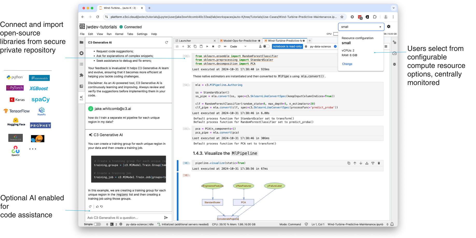Switch to Wind-Turbine-Predictive notebook tab
Image resolution: width=476 pixels, height=238 pixels.
tap(285, 41)
